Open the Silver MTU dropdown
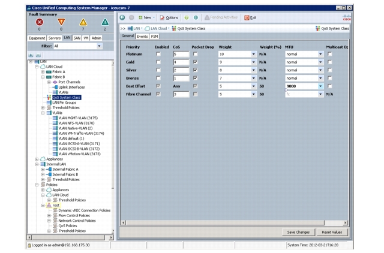 pyautogui.click(x=320, y=70)
